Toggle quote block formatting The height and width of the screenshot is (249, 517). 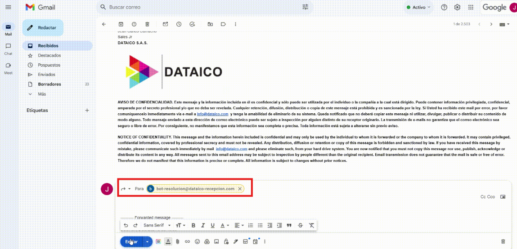(289, 225)
